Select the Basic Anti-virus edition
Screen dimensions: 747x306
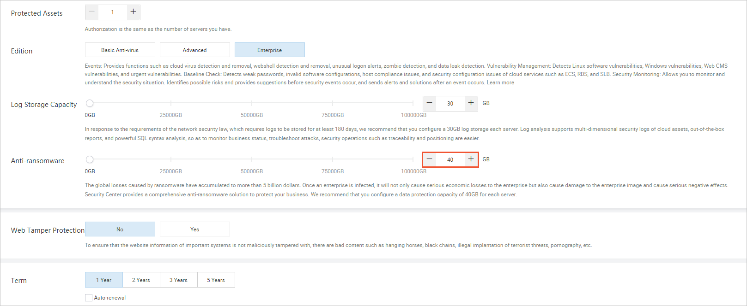[x=120, y=50]
